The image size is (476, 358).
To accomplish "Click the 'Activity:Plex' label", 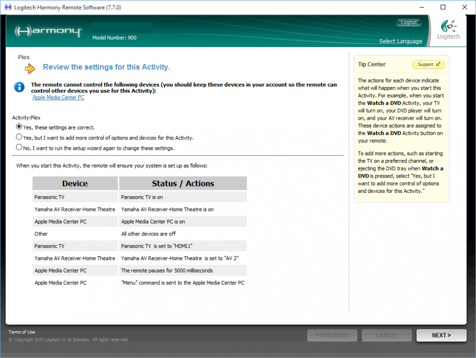I will [x=26, y=117].
